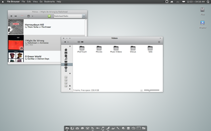Viewport: 211px width, 131px height.
Task: Select the song title O Green World
Action: 33,56
